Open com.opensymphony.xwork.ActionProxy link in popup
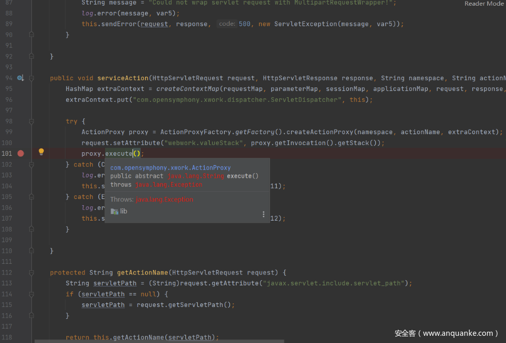Image resolution: width=506 pixels, height=343 pixels. [x=170, y=168]
